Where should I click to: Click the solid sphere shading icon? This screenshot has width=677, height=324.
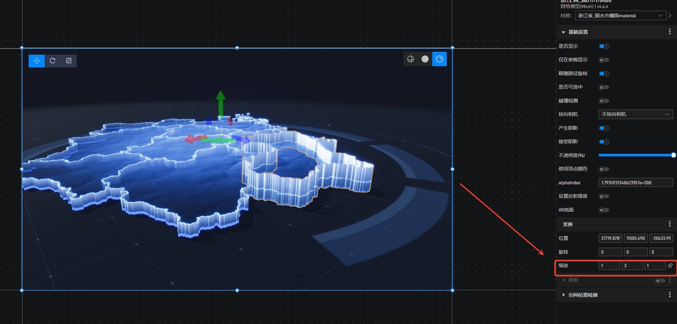click(x=425, y=59)
